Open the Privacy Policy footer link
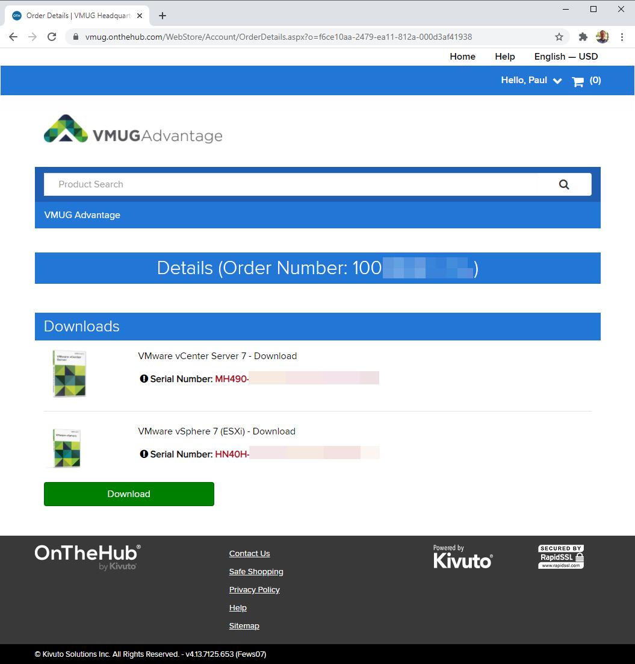635x664 pixels. pos(254,589)
